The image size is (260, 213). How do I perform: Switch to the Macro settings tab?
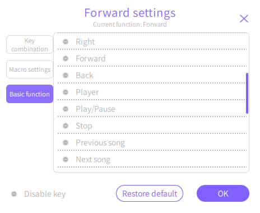[x=30, y=70]
